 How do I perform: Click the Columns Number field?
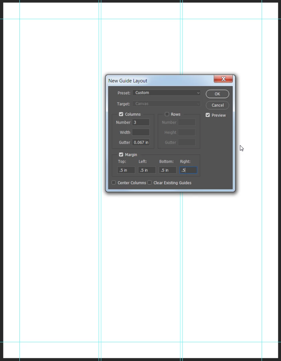(141, 122)
